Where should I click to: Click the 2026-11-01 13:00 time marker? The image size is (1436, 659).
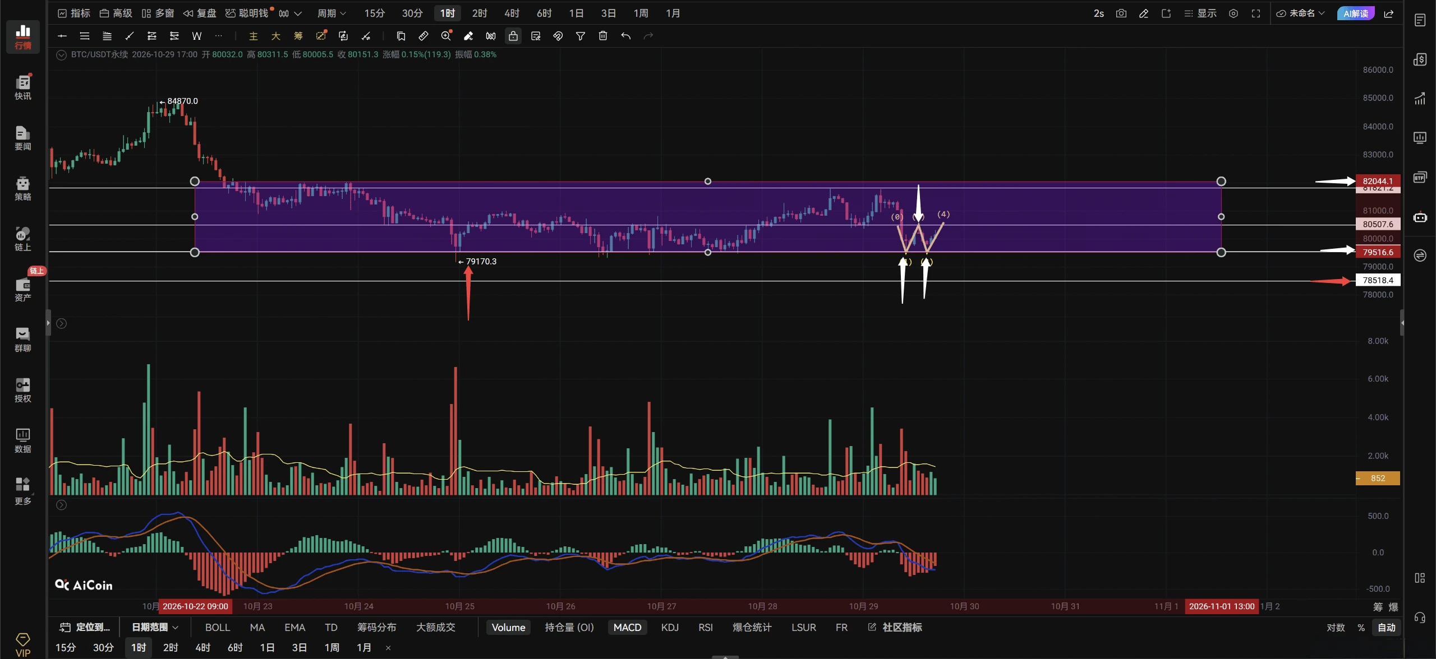pyautogui.click(x=1221, y=606)
